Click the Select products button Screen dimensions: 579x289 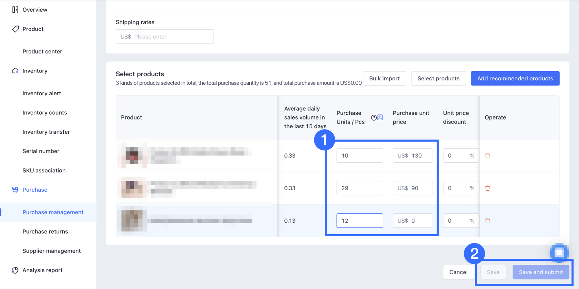(x=438, y=79)
